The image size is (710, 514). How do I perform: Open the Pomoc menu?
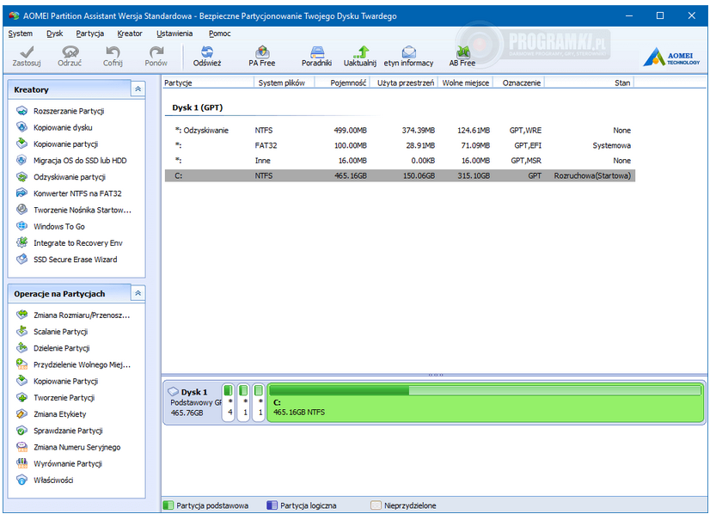click(219, 34)
